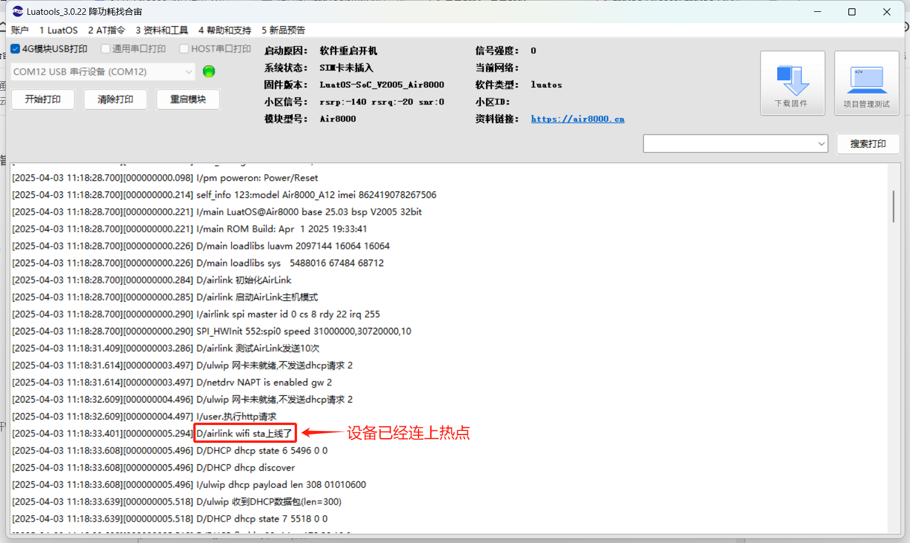Select log line 'D/DHCP dhcp discover'
This screenshot has height=543, width=910.
[154, 468]
